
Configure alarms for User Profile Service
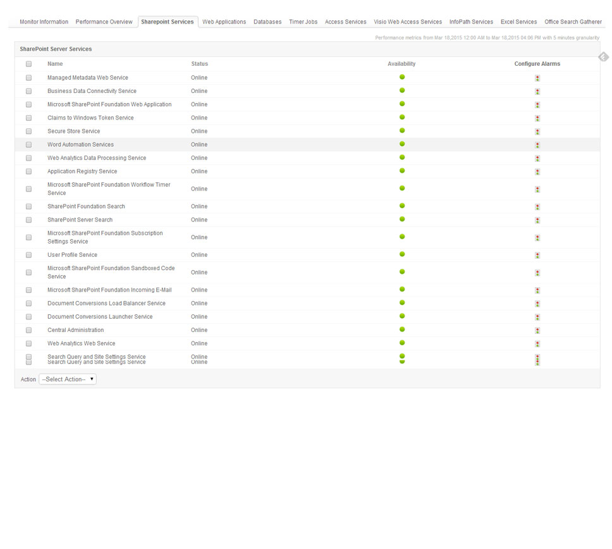coord(537,255)
